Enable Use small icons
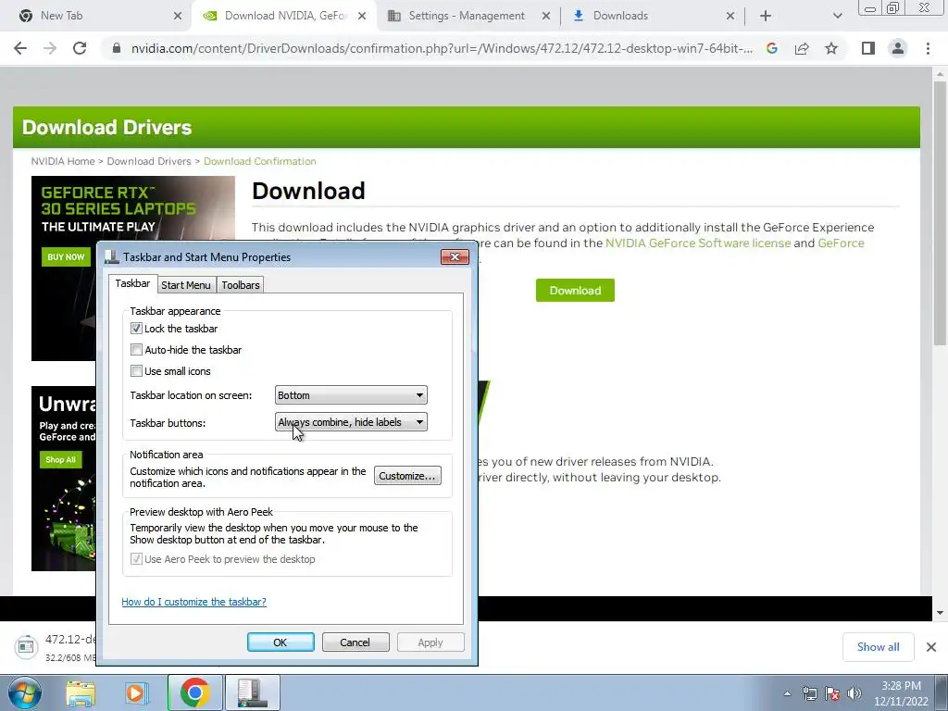This screenshot has width=948, height=711. click(137, 370)
